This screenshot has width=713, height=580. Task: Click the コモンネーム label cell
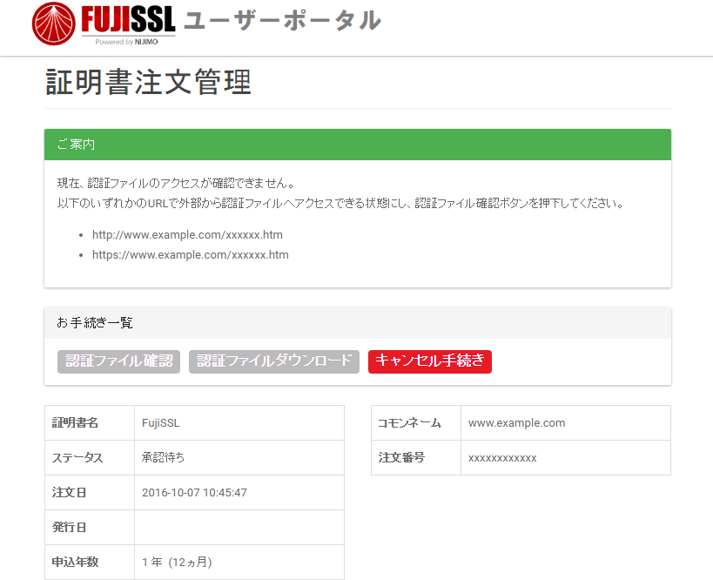416,423
